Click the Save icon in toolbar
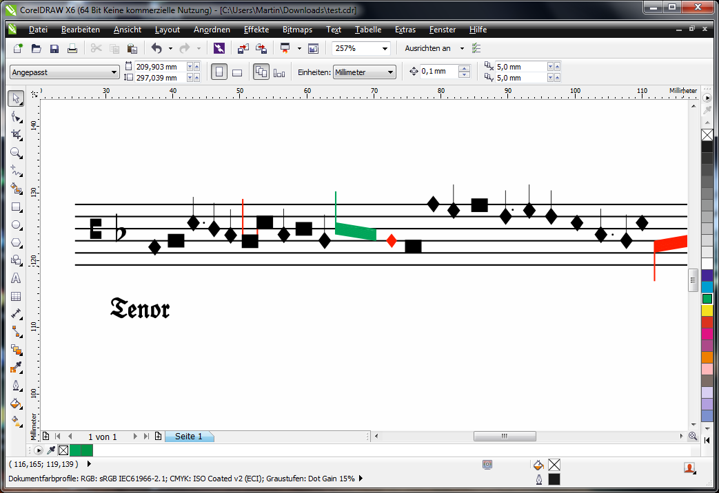 54,48
